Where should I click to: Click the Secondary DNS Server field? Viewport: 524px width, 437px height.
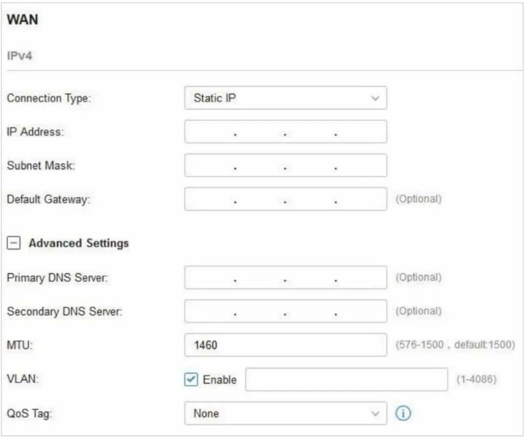(285, 311)
